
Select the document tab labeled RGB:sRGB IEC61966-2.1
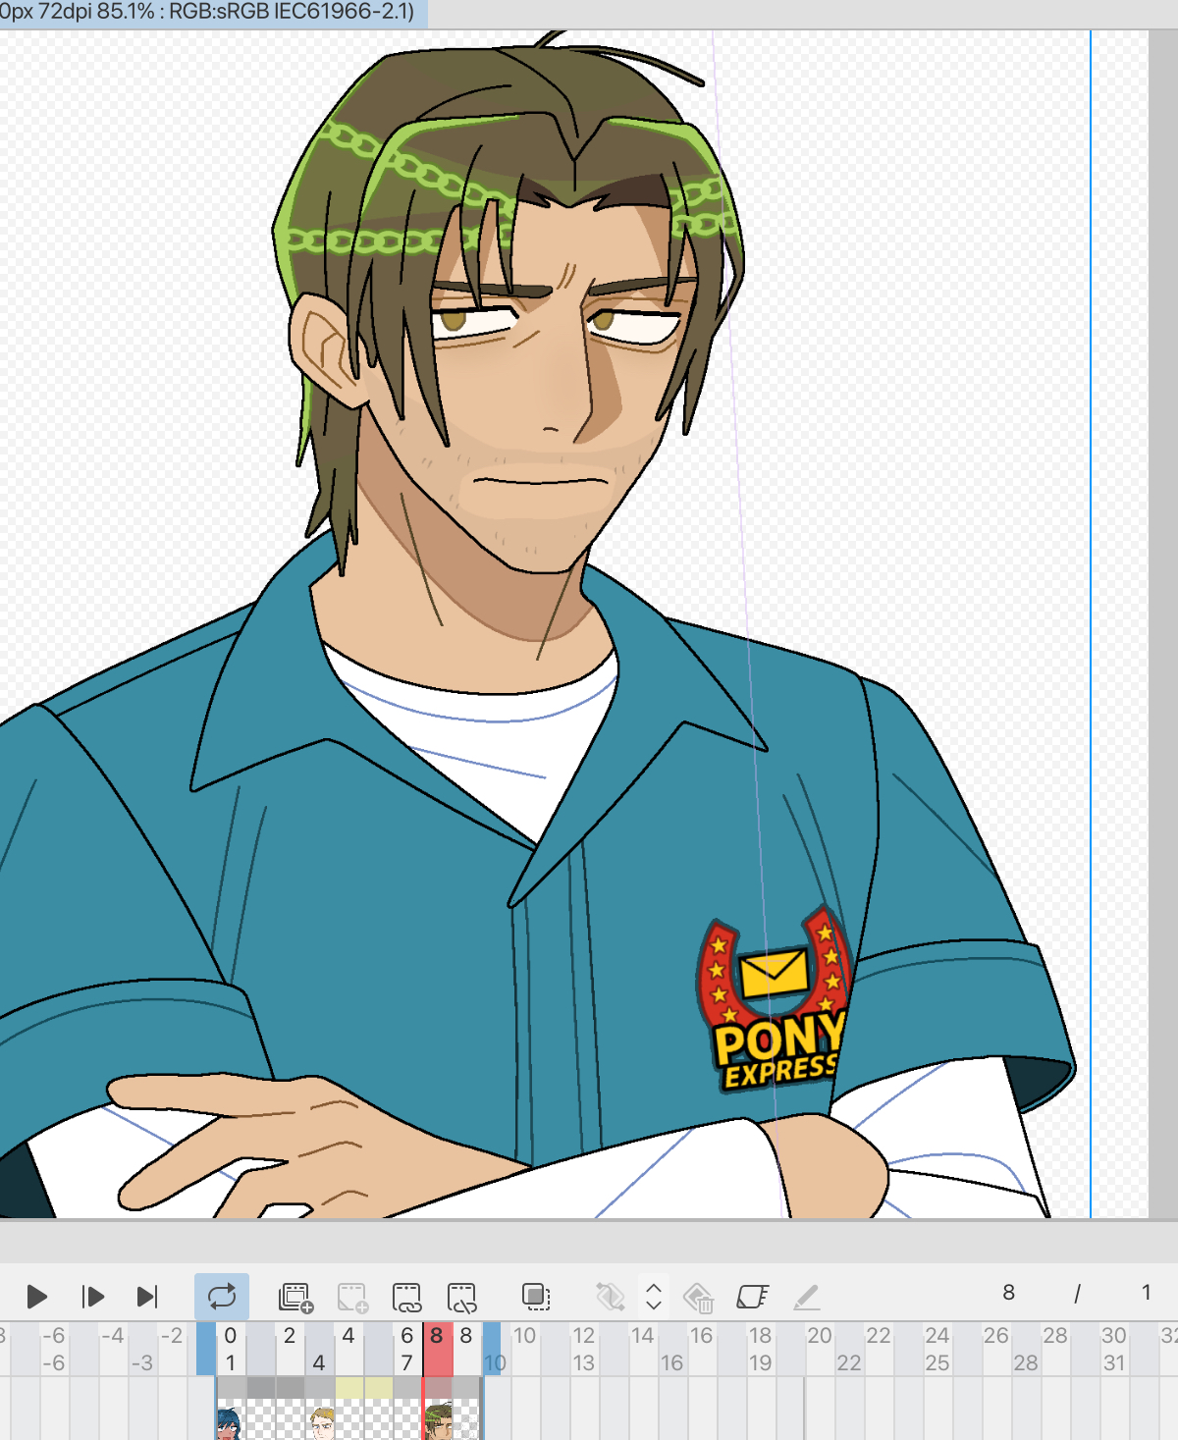tap(209, 13)
